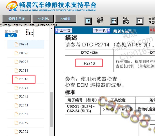This screenshot has height=136, width=155.
Task: Click the 工具设定 column header
Action: pyautogui.click(x=118, y=100)
